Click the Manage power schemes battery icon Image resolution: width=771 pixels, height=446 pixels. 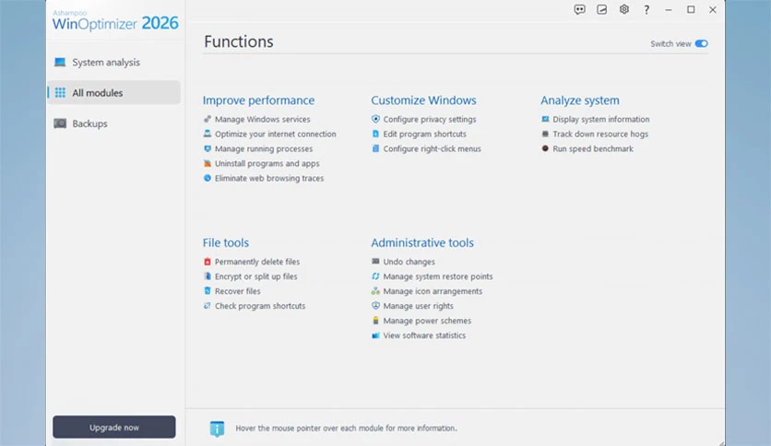tap(375, 321)
